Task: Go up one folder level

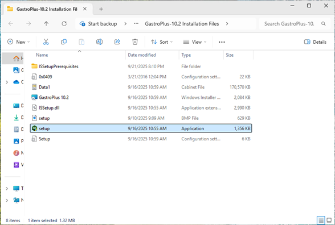Action: tap(46, 24)
